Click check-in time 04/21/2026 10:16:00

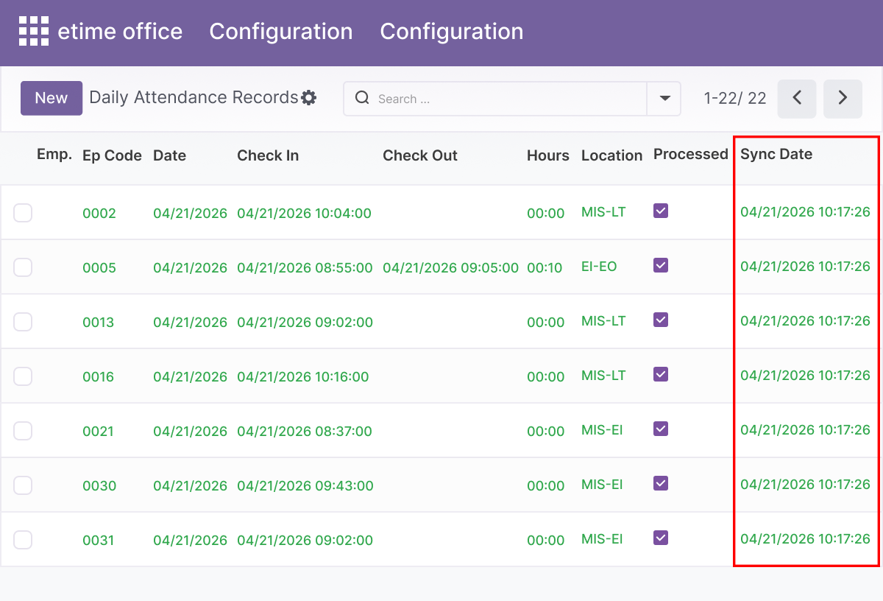pyautogui.click(x=302, y=377)
